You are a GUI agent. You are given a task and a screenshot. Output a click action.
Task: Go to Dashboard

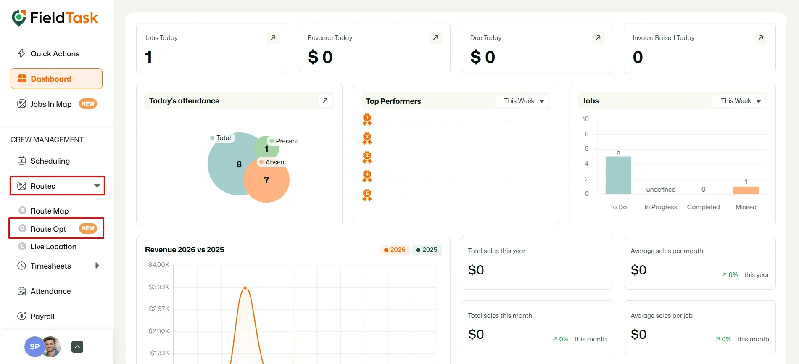click(x=56, y=79)
